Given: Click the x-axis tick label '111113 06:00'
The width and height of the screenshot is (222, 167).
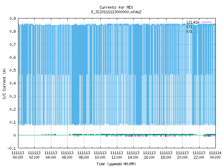Looking at the screenshot, I should [x=67, y=155].
